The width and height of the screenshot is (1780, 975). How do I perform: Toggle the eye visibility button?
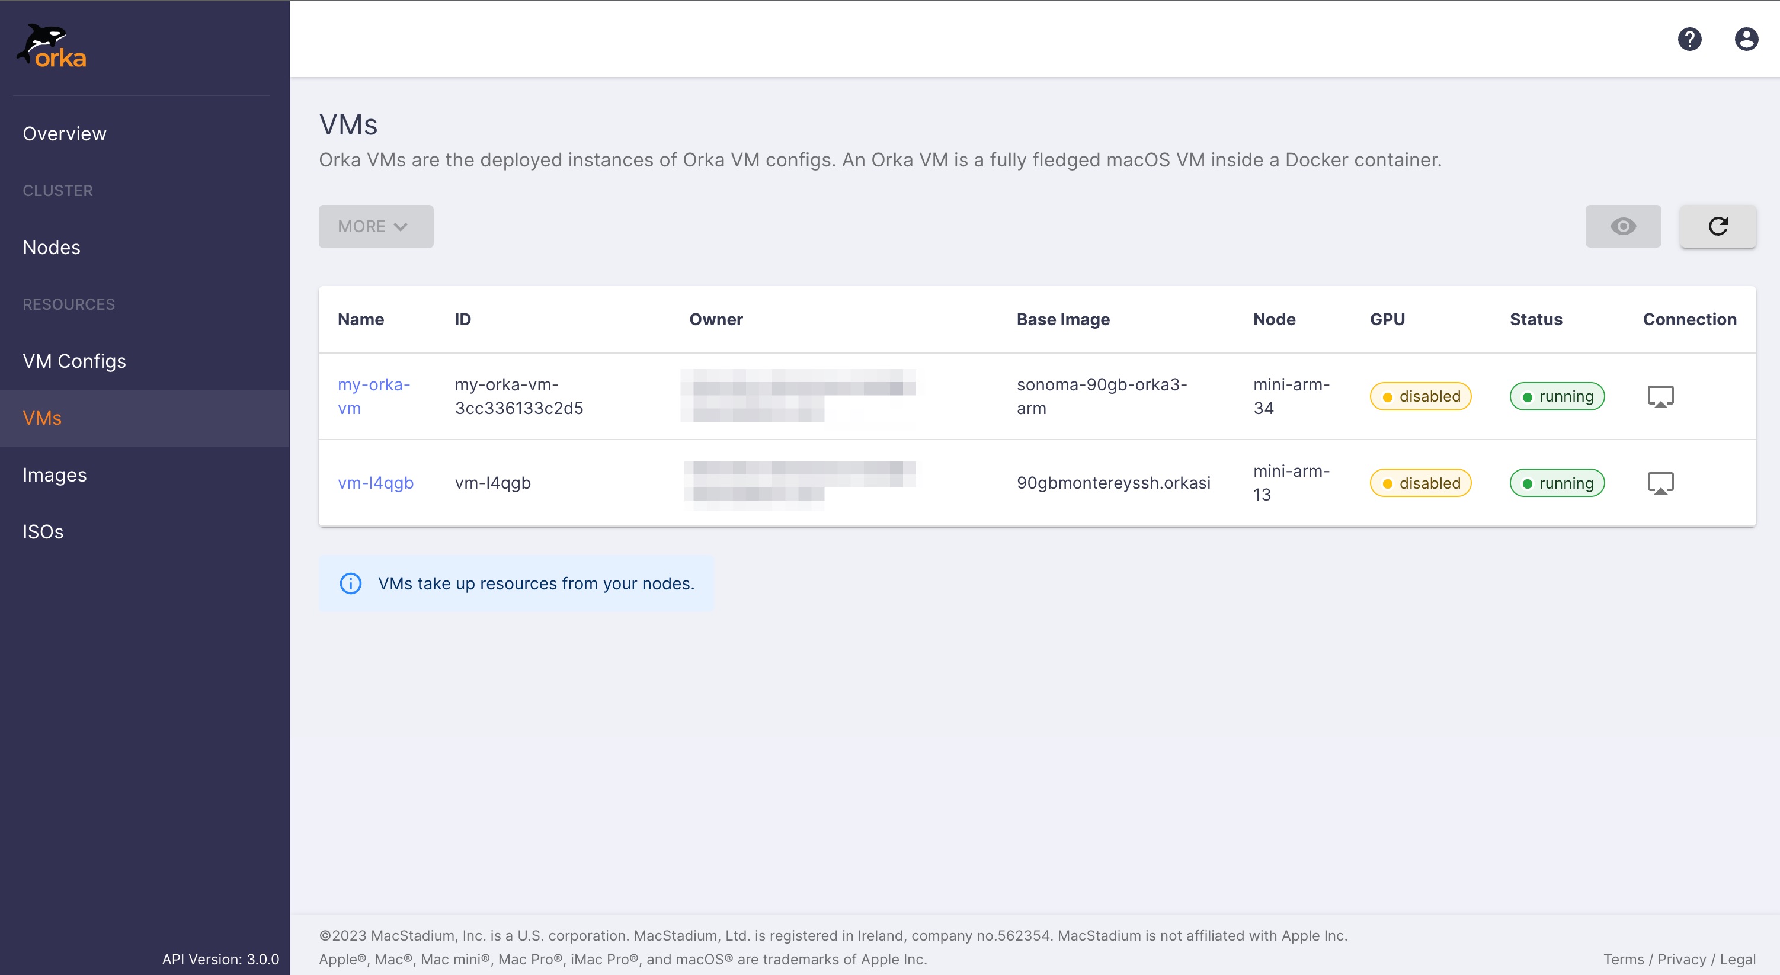pyautogui.click(x=1622, y=226)
